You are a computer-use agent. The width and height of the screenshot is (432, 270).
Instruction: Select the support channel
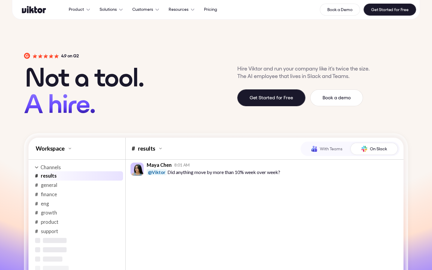(x=78, y=231)
